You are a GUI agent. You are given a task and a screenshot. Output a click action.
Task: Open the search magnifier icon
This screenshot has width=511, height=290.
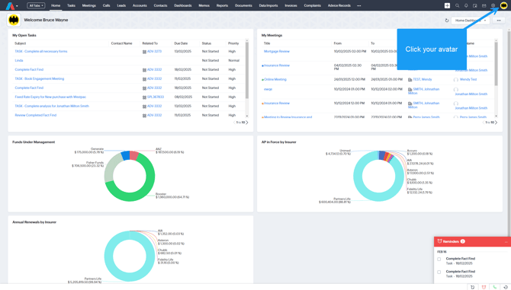coord(457,5)
